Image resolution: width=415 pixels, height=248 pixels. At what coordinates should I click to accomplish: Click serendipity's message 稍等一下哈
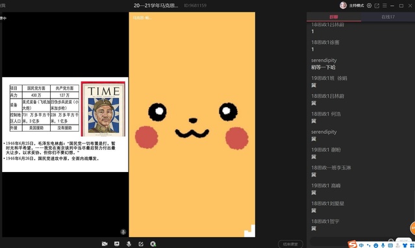(x=323, y=68)
